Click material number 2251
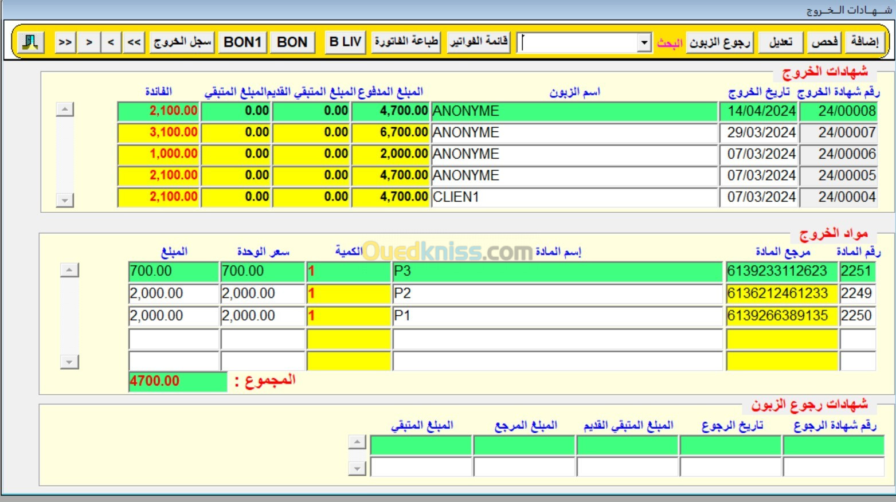The width and height of the screenshot is (896, 502). click(858, 271)
